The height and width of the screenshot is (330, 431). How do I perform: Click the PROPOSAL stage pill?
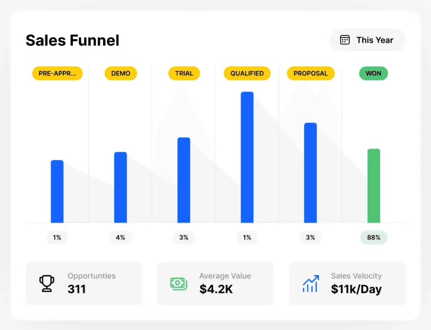[x=311, y=73]
